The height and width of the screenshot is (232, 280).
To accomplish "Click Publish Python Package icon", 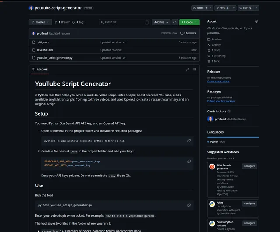I will click(x=212, y=224).
